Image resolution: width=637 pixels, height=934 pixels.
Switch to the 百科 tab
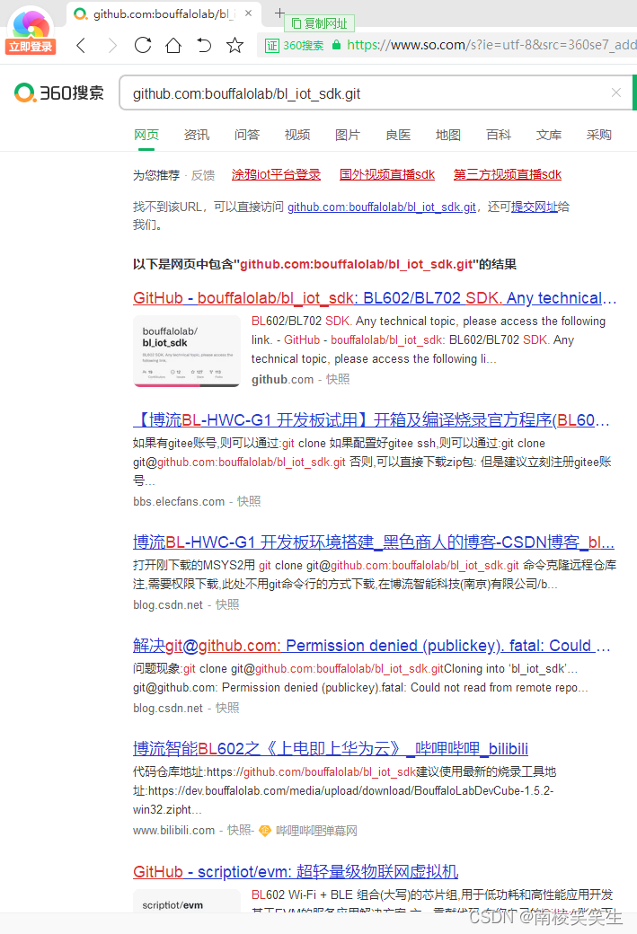click(x=498, y=136)
